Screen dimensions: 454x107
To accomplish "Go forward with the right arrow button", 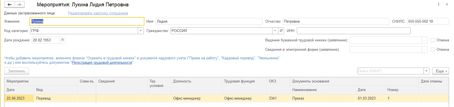I will [x=19, y=4].
